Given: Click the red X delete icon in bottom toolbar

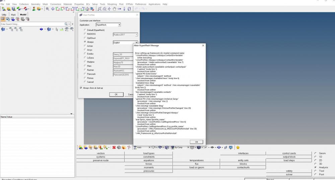Looking at the screenshot, I should click(114, 147).
